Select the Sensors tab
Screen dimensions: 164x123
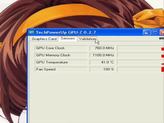(68, 39)
